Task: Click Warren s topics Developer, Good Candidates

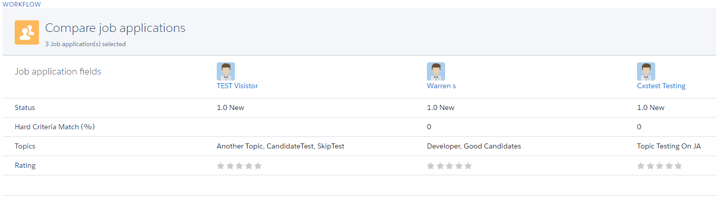Action: [x=474, y=146]
